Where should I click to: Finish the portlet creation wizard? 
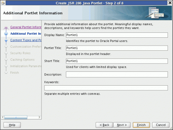[x=141, y=125]
